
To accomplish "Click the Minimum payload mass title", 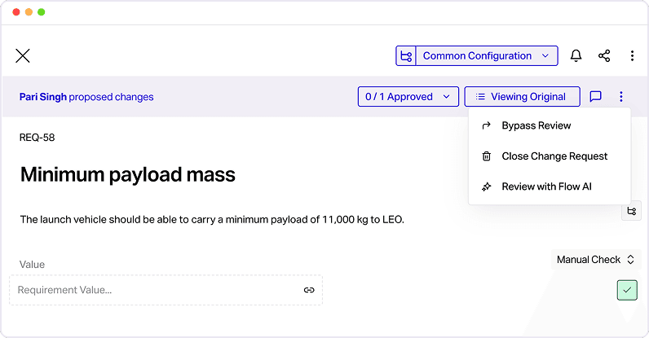I will coord(128,174).
